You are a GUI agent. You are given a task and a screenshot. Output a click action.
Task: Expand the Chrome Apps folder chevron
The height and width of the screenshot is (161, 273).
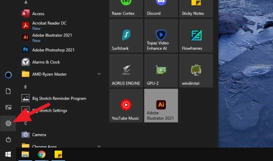pos(99,146)
